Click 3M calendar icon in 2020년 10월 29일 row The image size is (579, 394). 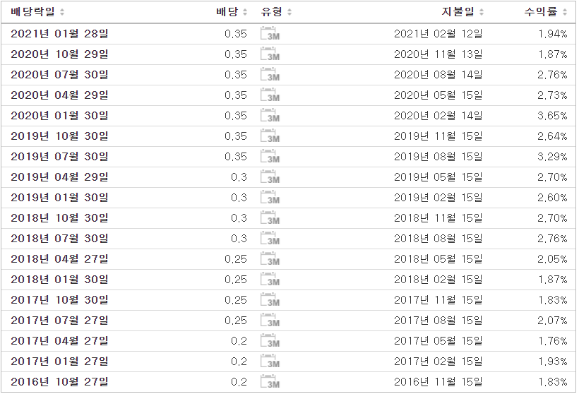270,54
